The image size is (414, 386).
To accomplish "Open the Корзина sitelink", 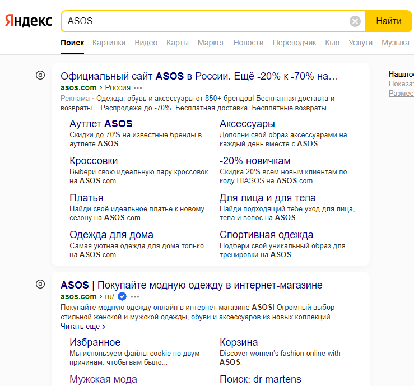I will pos(239,342).
